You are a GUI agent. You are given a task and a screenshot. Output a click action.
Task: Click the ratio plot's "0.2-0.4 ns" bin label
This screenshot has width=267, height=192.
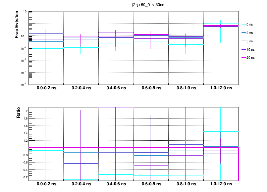tap(81, 184)
